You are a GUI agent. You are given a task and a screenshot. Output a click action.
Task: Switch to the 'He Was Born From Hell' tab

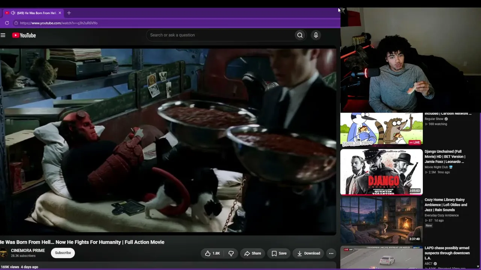(x=33, y=13)
